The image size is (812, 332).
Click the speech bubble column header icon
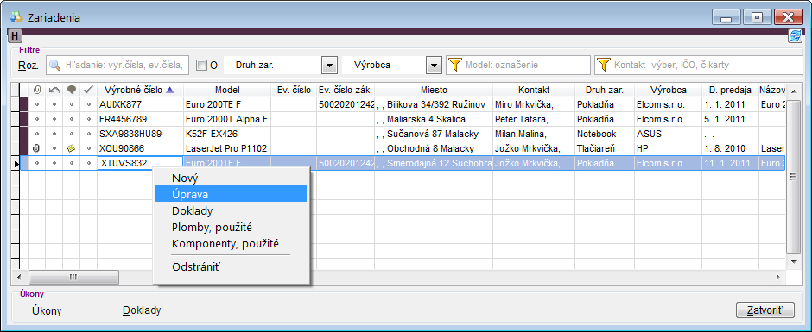tap(72, 90)
